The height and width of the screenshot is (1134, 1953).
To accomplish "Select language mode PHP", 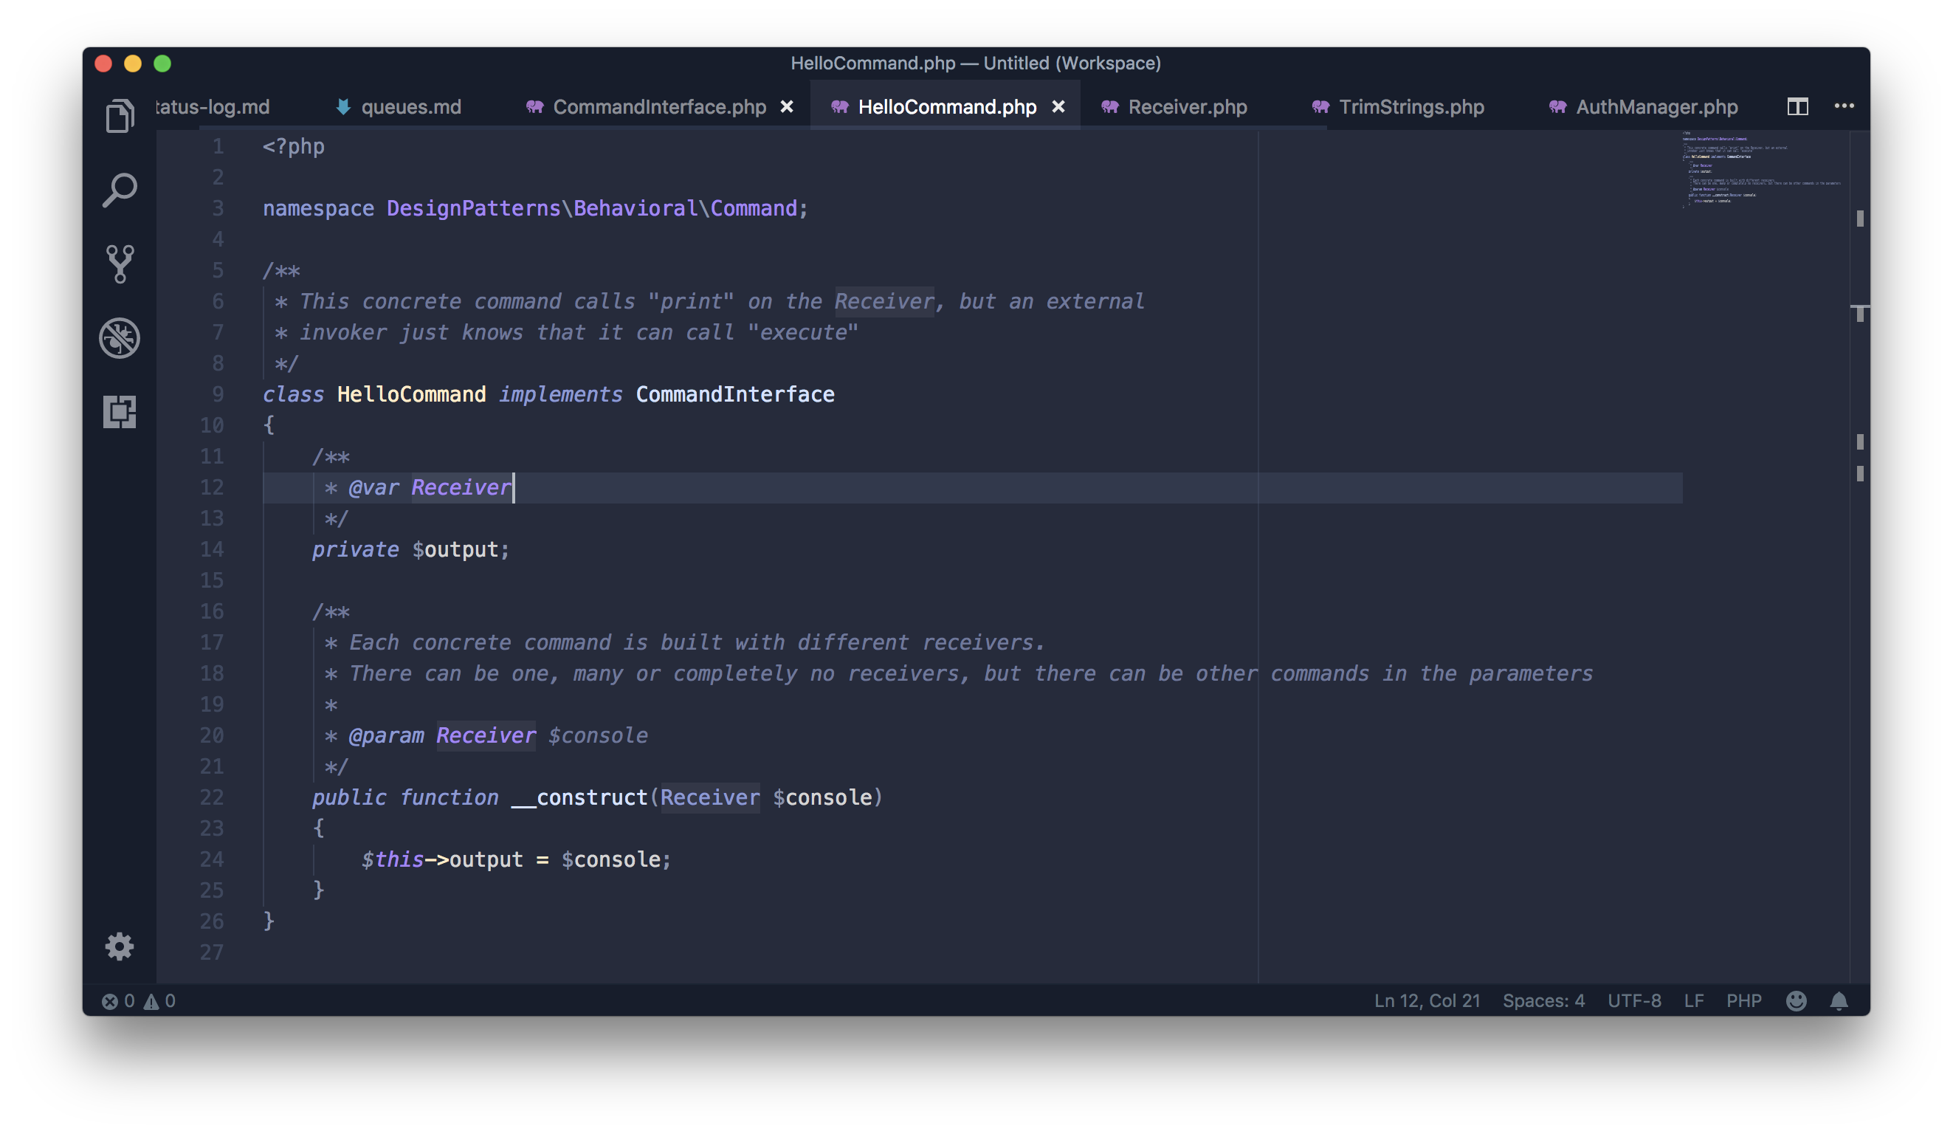I will (1743, 1000).
